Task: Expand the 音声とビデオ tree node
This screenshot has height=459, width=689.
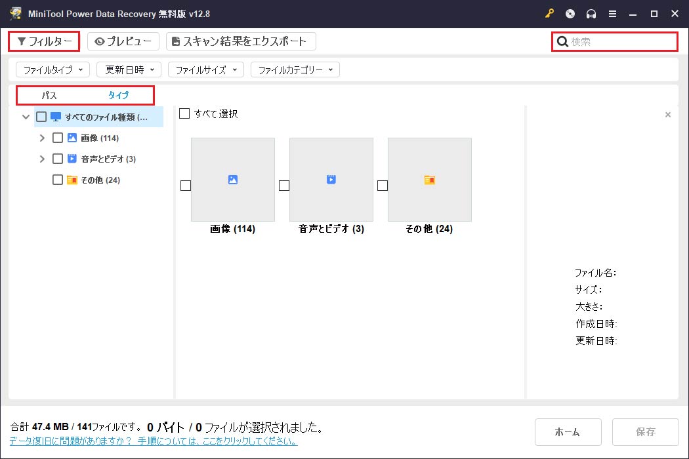Action: click(x=41, y=158)
